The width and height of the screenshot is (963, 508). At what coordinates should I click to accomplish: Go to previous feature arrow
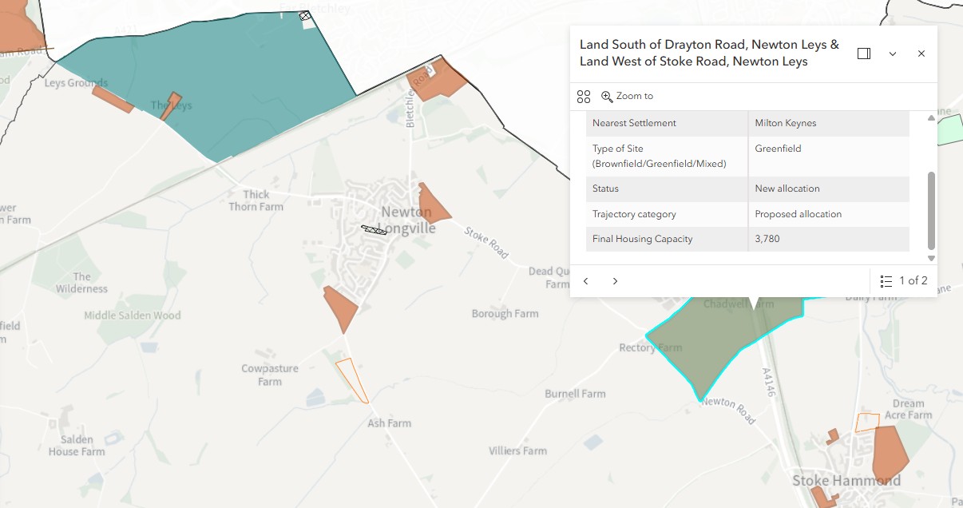tap(586, 281)
